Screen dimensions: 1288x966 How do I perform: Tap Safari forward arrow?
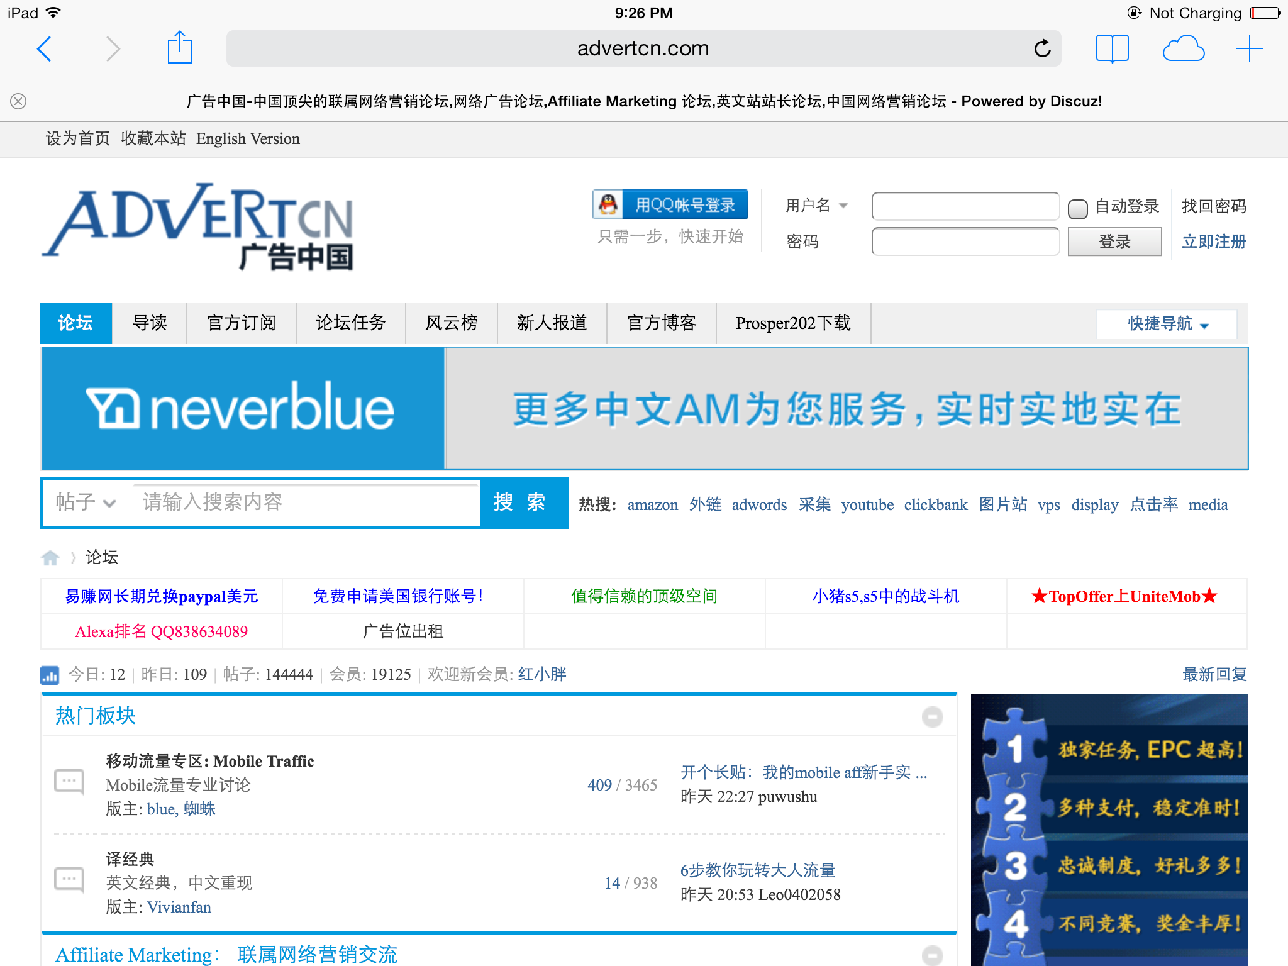(113, 48)
